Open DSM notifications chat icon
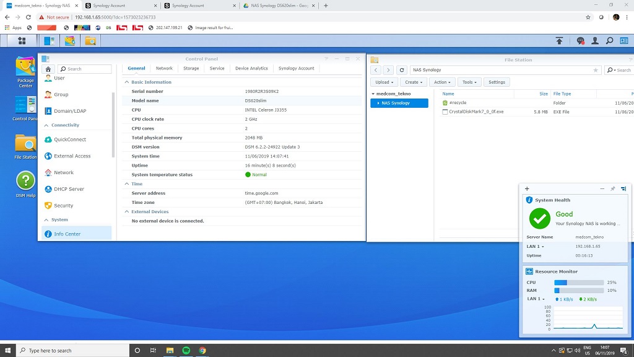Image resolution: width=634 pixels, height=357 pixels. 581,40
